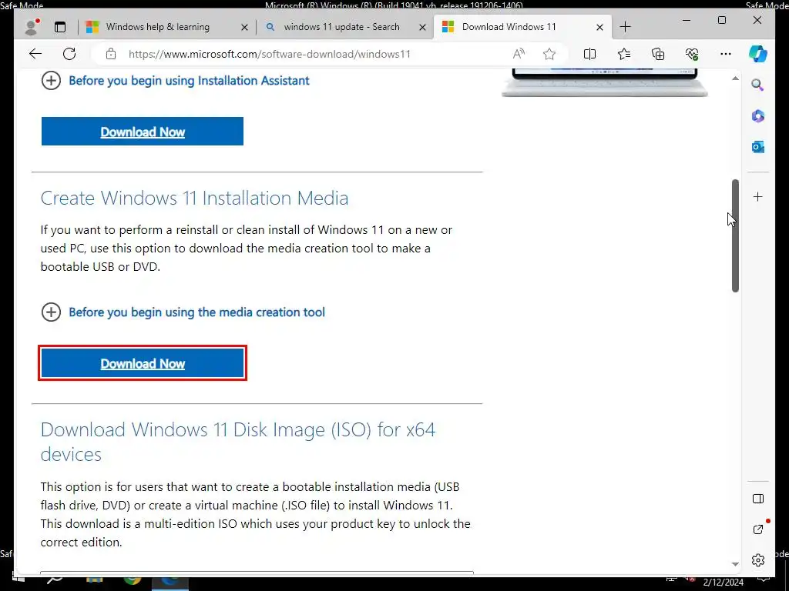Expand Before you begin using Installation Assistant
Screen dimensions: 789x591
coord(175,80)
